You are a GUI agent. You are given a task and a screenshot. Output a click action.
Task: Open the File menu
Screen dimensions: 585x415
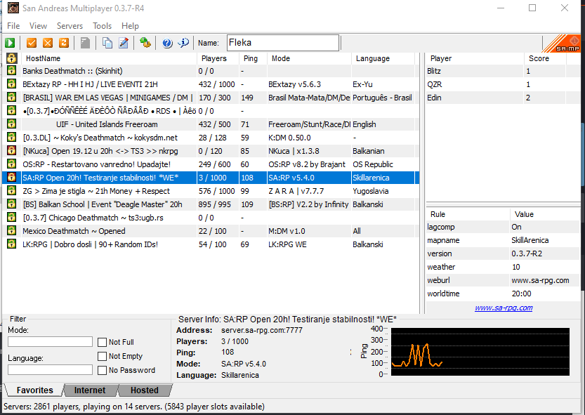pyautogui.click(x=13, y=26)
